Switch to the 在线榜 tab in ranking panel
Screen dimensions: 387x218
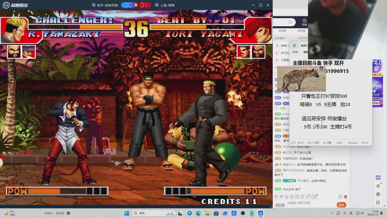(x=282, y=31)
